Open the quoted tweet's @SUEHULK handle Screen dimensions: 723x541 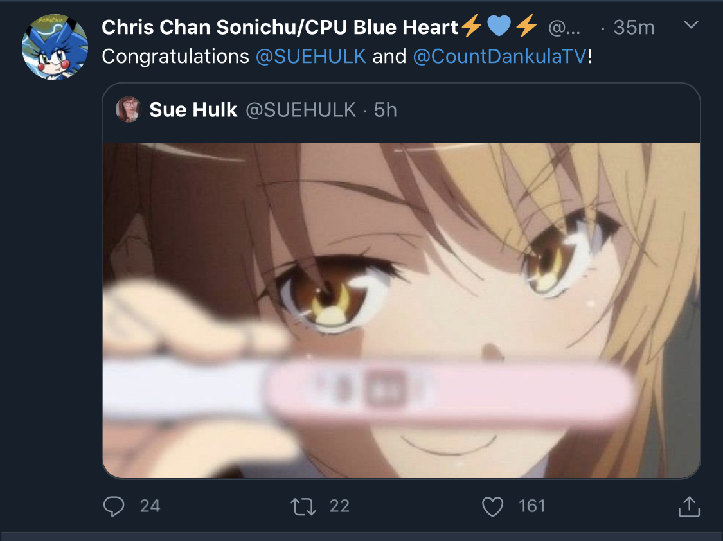point(301,110)
